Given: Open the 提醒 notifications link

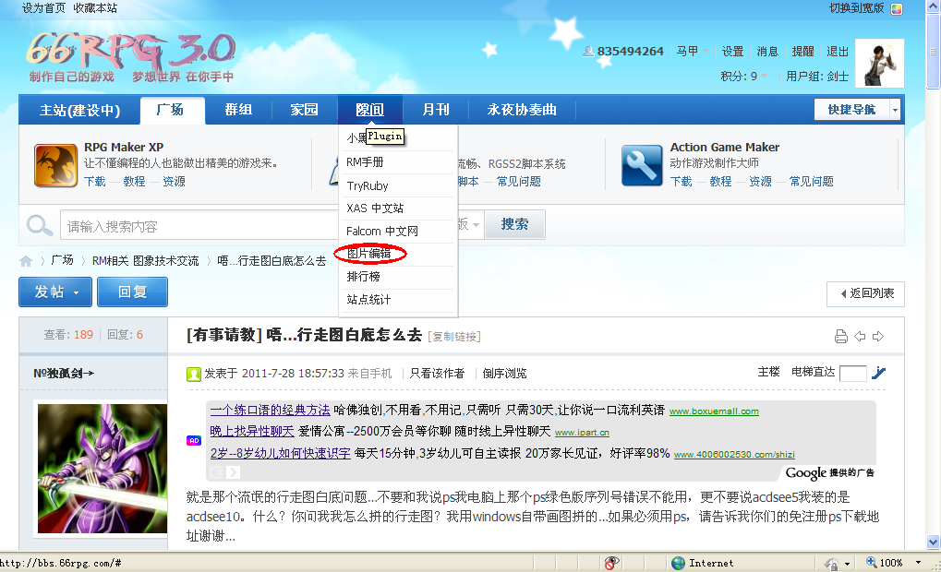Looking at the screenshot, I should coord(802,52).
